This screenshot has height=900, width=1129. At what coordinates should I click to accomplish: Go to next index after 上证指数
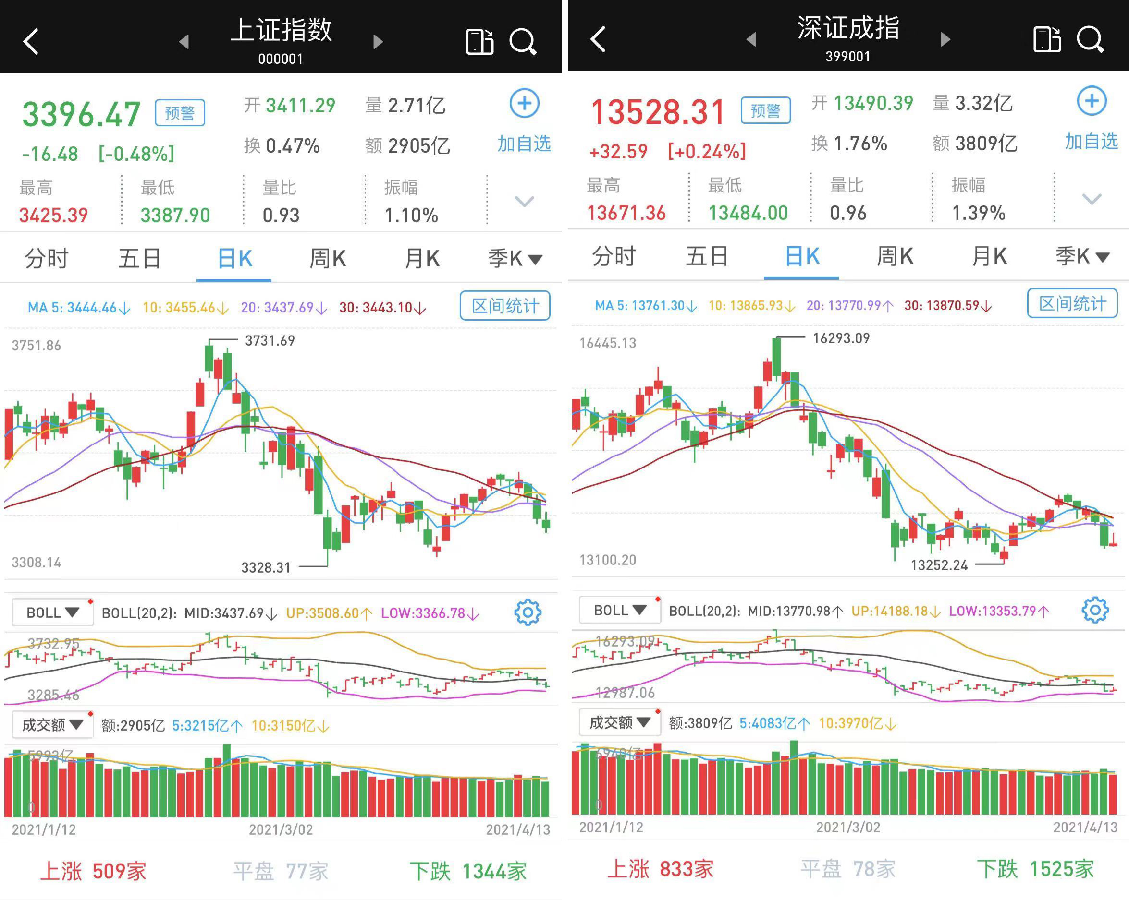(378, 42)
